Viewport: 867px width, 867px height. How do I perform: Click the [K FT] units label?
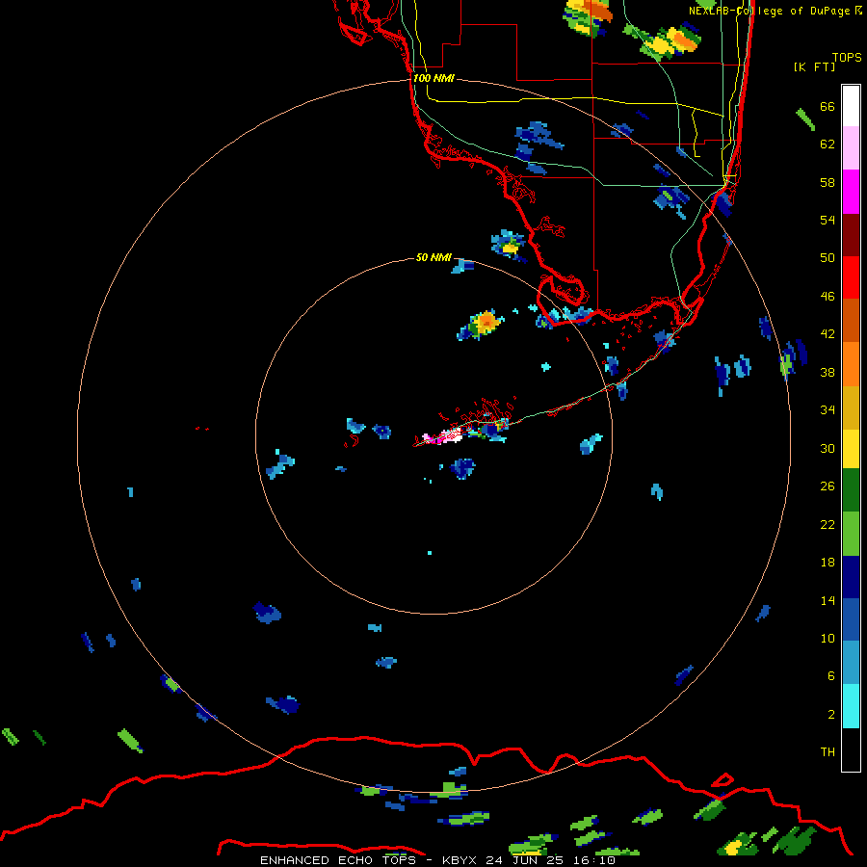coord(814,66)
